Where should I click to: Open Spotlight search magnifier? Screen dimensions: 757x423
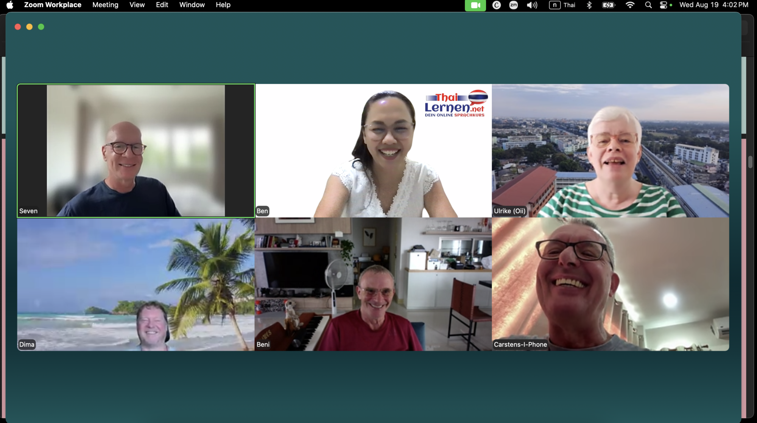(648, 5)
